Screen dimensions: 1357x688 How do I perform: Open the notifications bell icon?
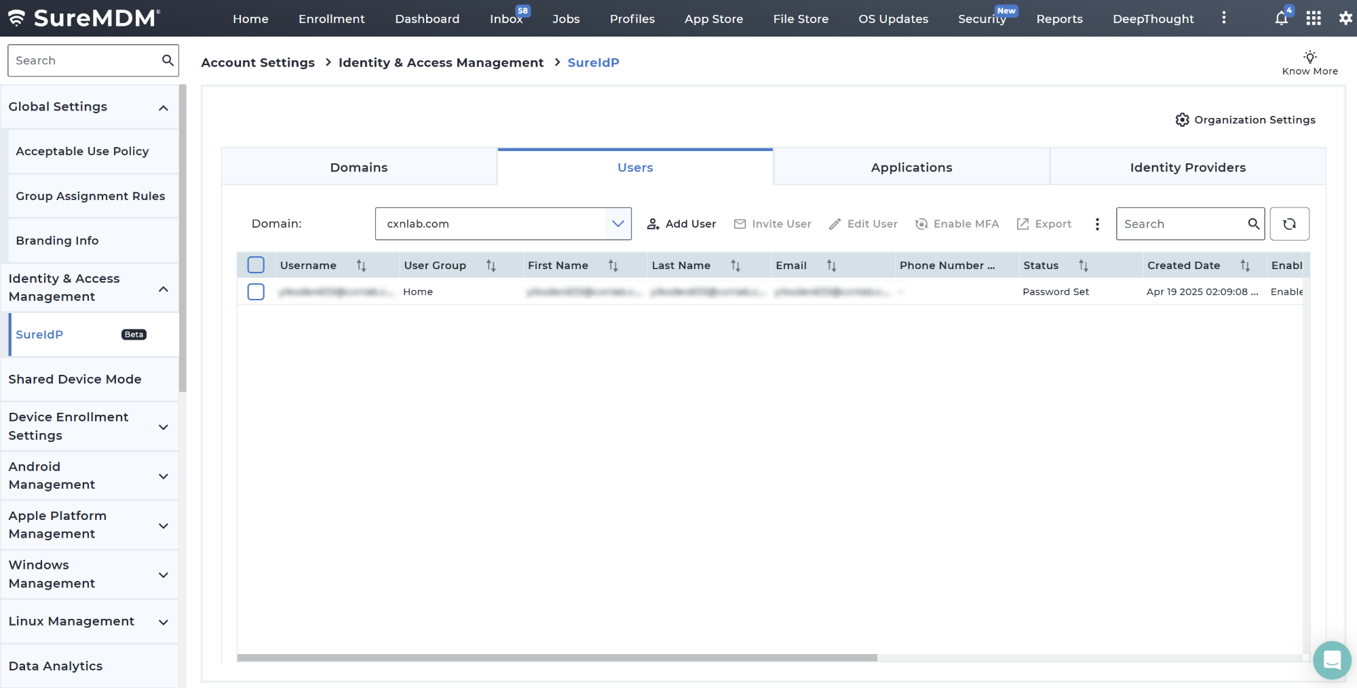[x=1281, y=18]
